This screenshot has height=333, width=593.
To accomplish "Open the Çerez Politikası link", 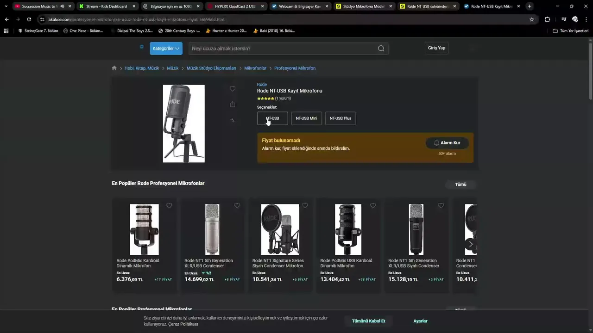I will [183, 324].
